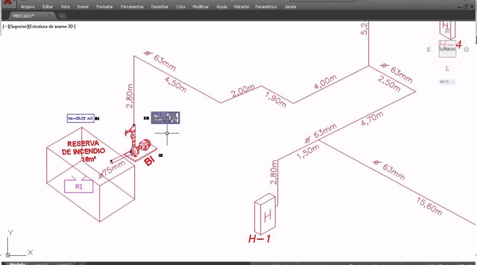Close the MERCADO drawing tab

[x=49, y=16]
